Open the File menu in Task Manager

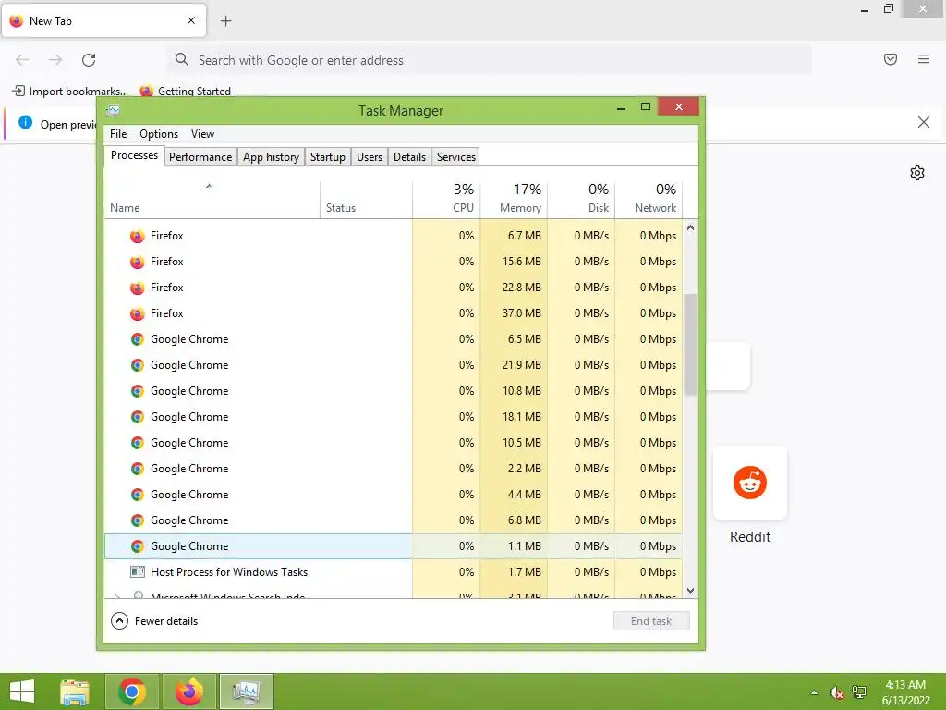click(x=118, y=134)
